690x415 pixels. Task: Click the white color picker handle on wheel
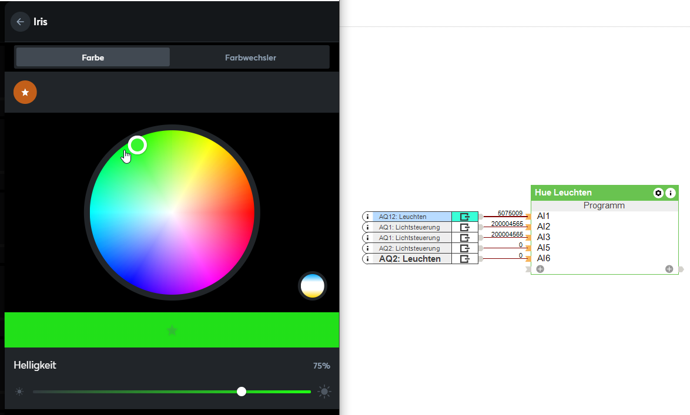tap(137, 145)
